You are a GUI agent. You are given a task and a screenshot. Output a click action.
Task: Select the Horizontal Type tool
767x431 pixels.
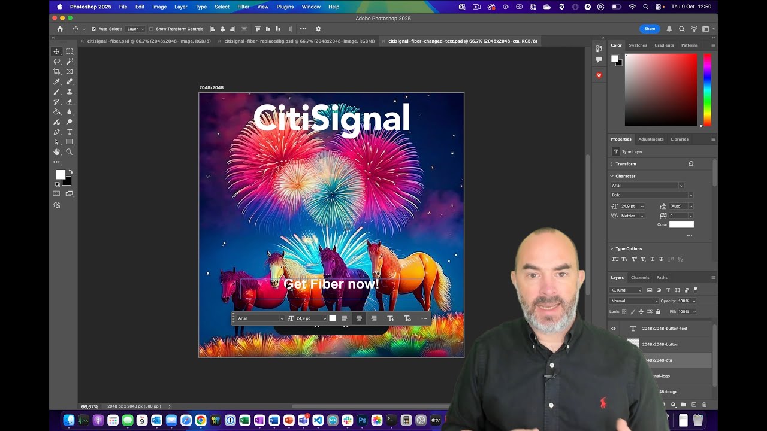pyautogui.click(x=70, y=132)
